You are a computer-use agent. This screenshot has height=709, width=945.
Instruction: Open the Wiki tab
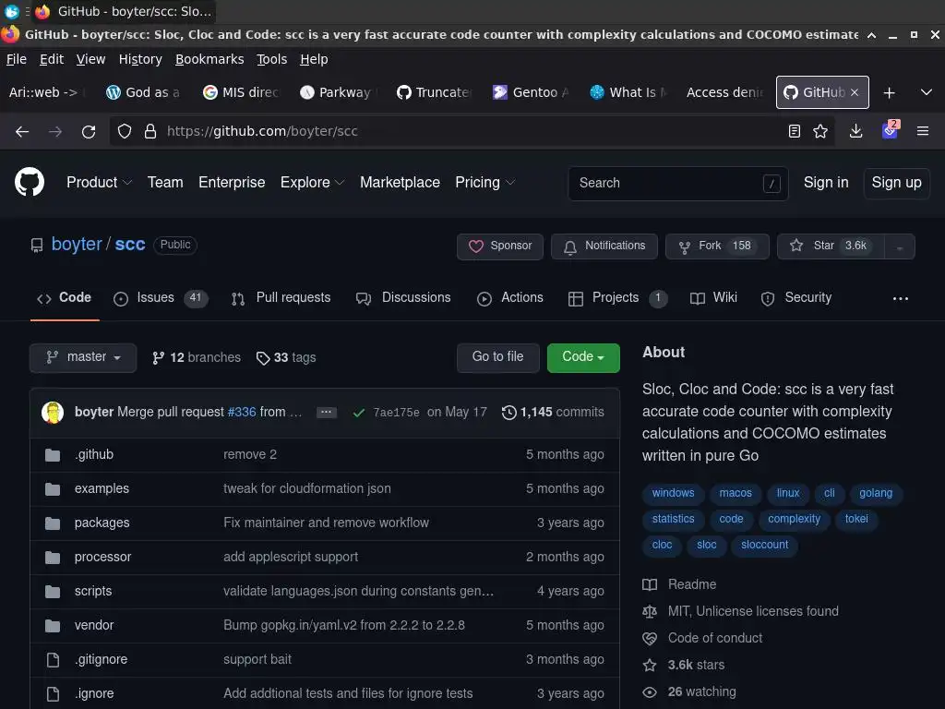[713, 298]
